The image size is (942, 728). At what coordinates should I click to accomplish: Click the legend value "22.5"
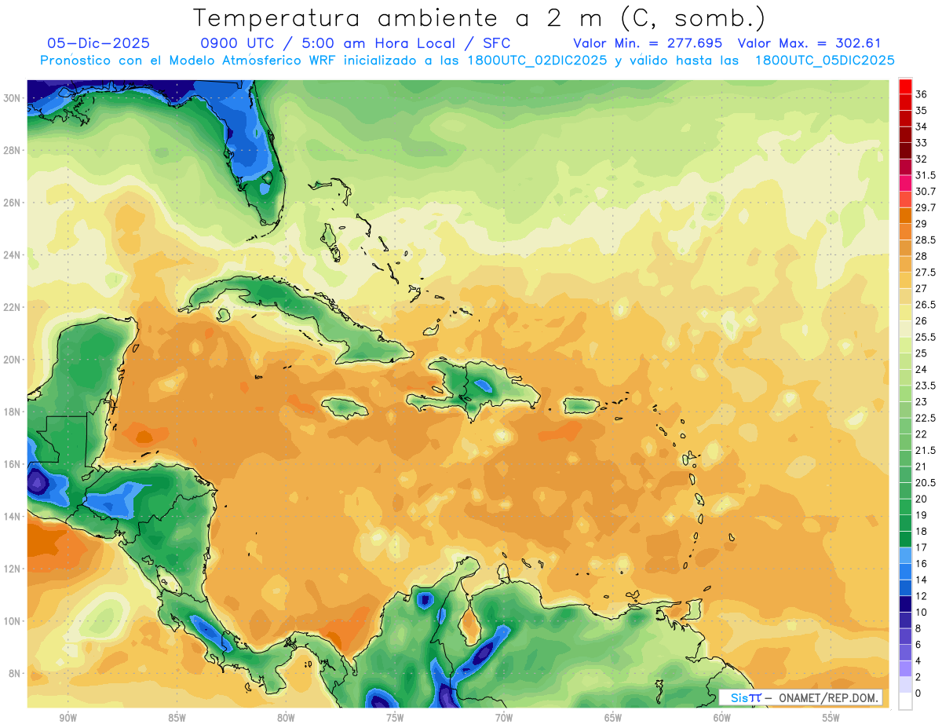(926, 418)
